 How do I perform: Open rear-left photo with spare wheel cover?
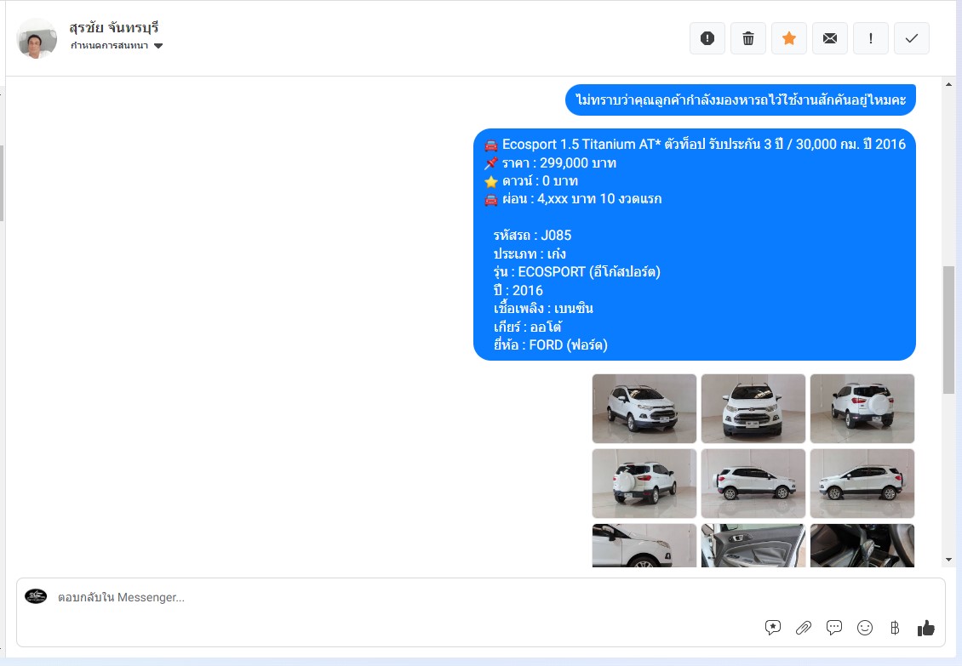pos(862,408)
